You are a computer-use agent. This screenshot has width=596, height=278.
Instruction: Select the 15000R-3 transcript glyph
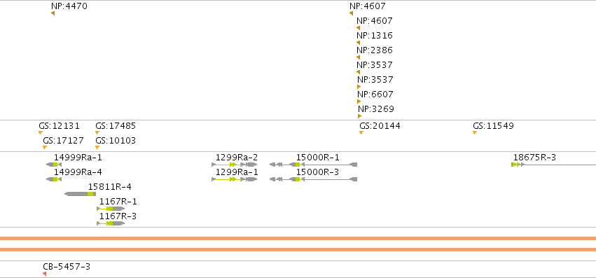click(x=313, y=179)
